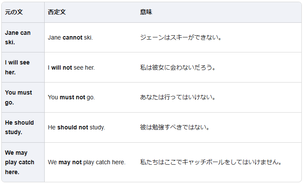Screen dimensions: 304x184
Task: Click the translation 彼は勉強すべきではない。
Action: [175, 127]
